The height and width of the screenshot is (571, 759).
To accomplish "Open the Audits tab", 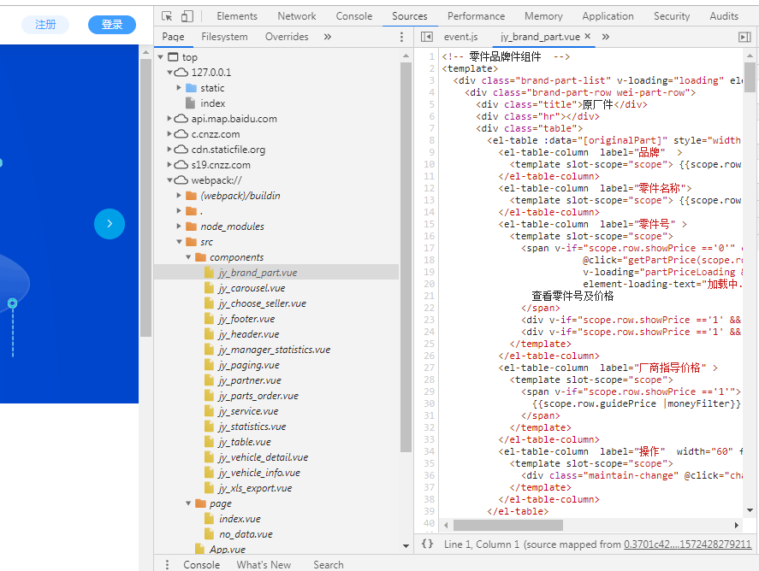I will (724, 16).
